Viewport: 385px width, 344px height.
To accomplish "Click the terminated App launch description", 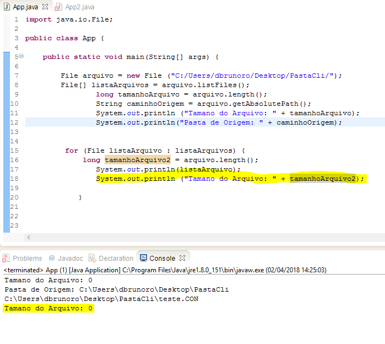I will coord(165,270).
